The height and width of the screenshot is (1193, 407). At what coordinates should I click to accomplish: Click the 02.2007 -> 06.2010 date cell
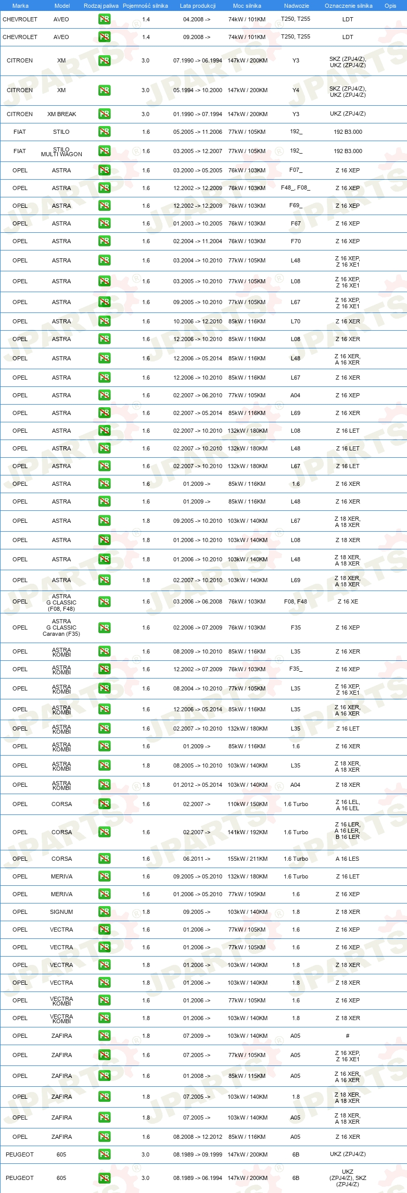198,396
